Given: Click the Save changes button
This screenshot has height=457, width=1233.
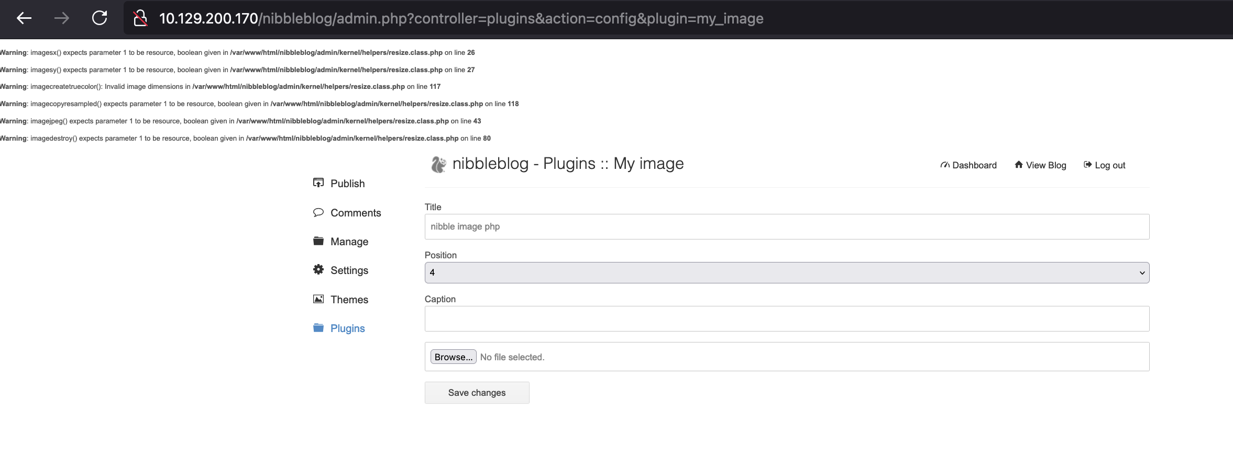Looking at the screenshot, I should 477,393.
